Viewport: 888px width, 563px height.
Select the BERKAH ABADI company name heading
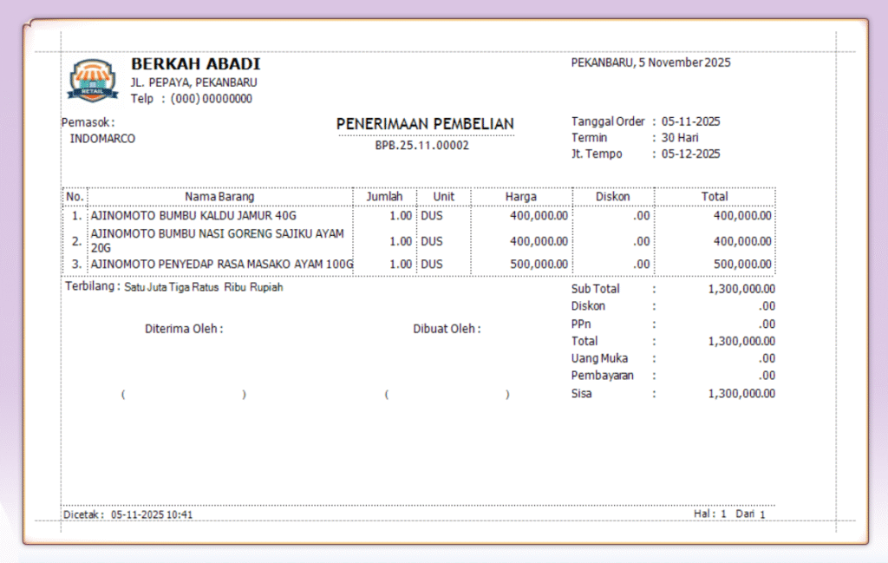pos(194,63)
